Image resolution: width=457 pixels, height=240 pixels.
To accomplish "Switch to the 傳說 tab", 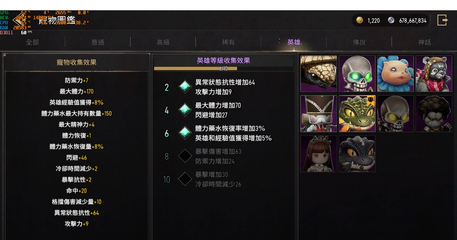I will (359, 42).
